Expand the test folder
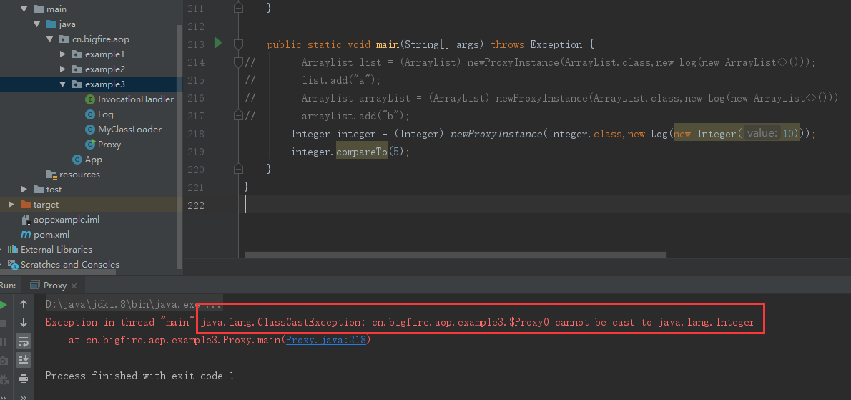Screen dimensions: 851x400 (24, 190)
